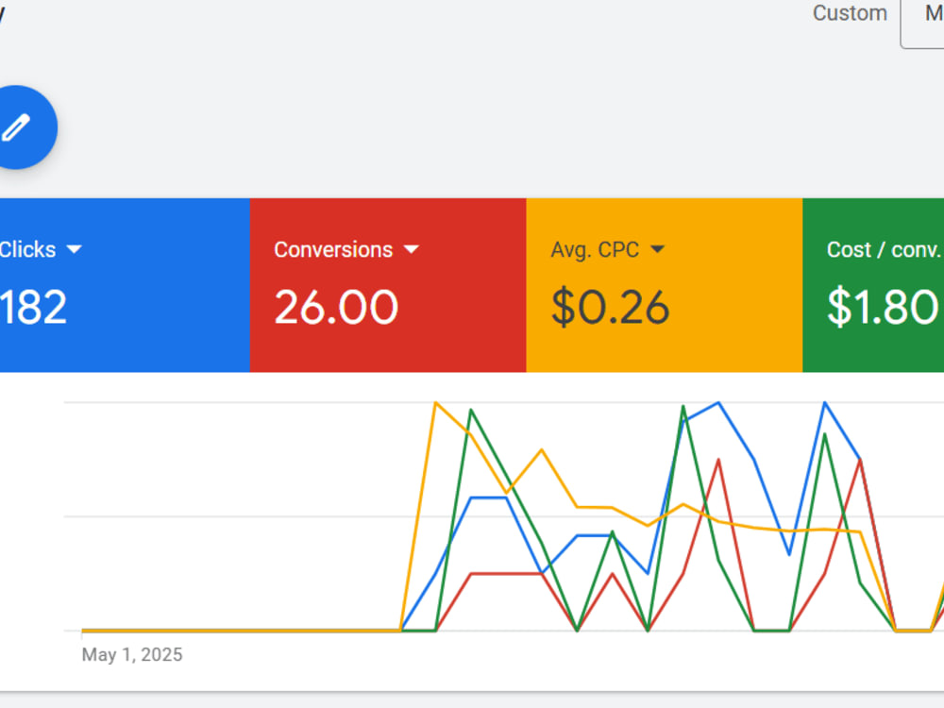This screenshot has width=944, height=708.
Task: Click the Cost / conv. label text
Action: (884, 249)
